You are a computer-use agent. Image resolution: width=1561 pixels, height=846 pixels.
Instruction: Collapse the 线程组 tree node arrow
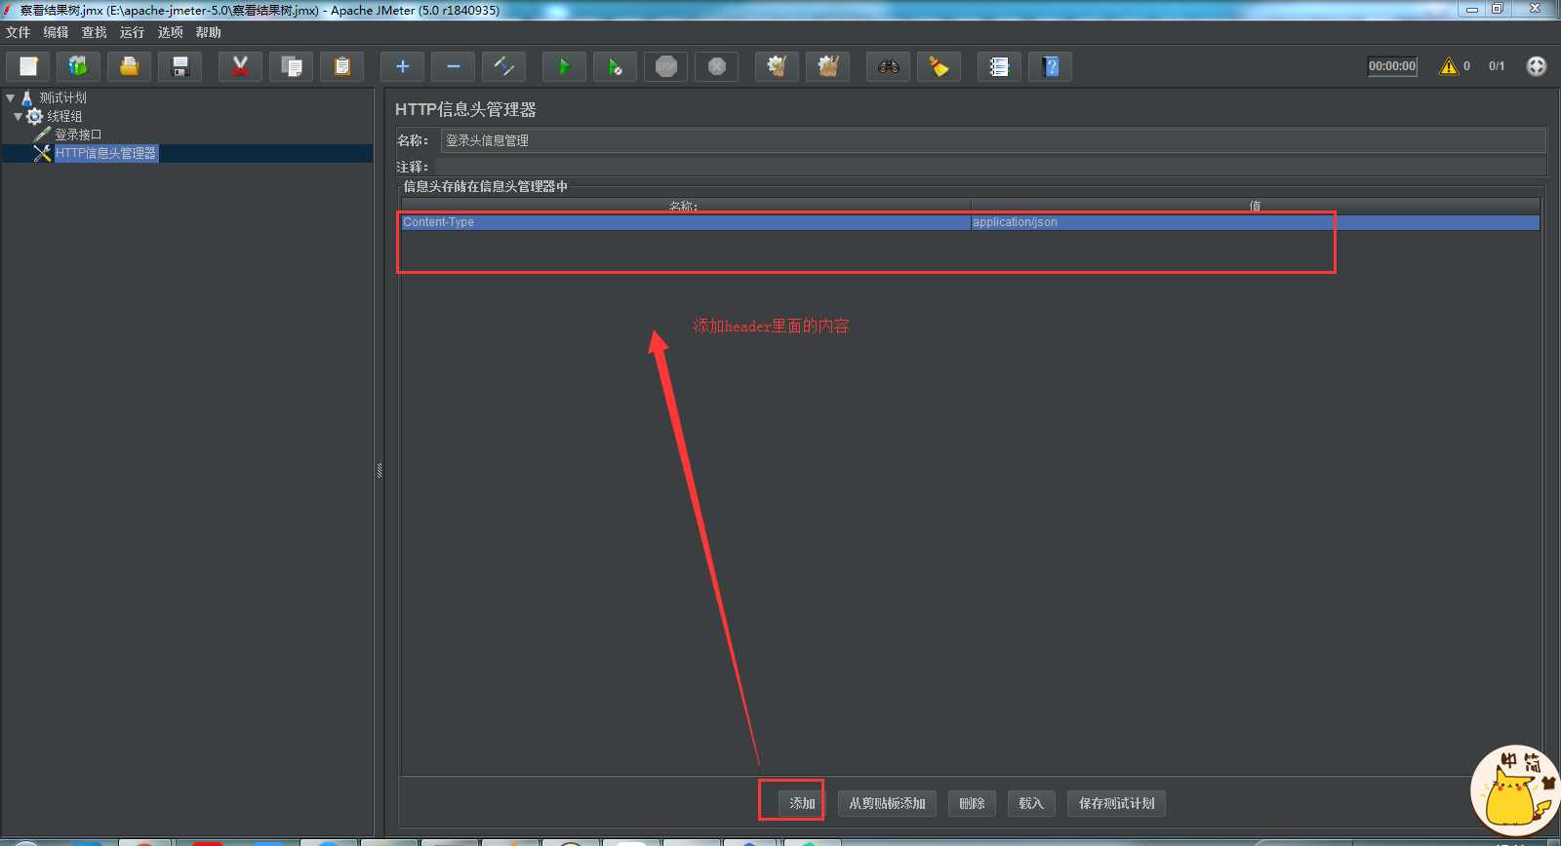click(18, 116)
